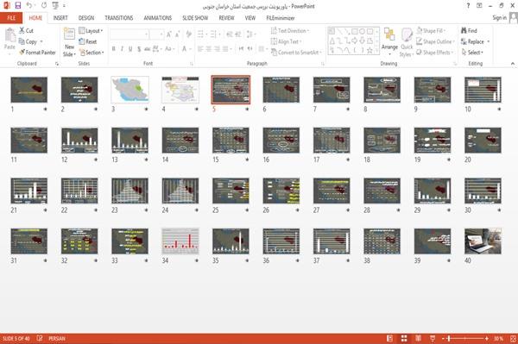Select slide 40 laptop thumbnail
Viewport: 518px width, 344px height.
coord(483,241)
